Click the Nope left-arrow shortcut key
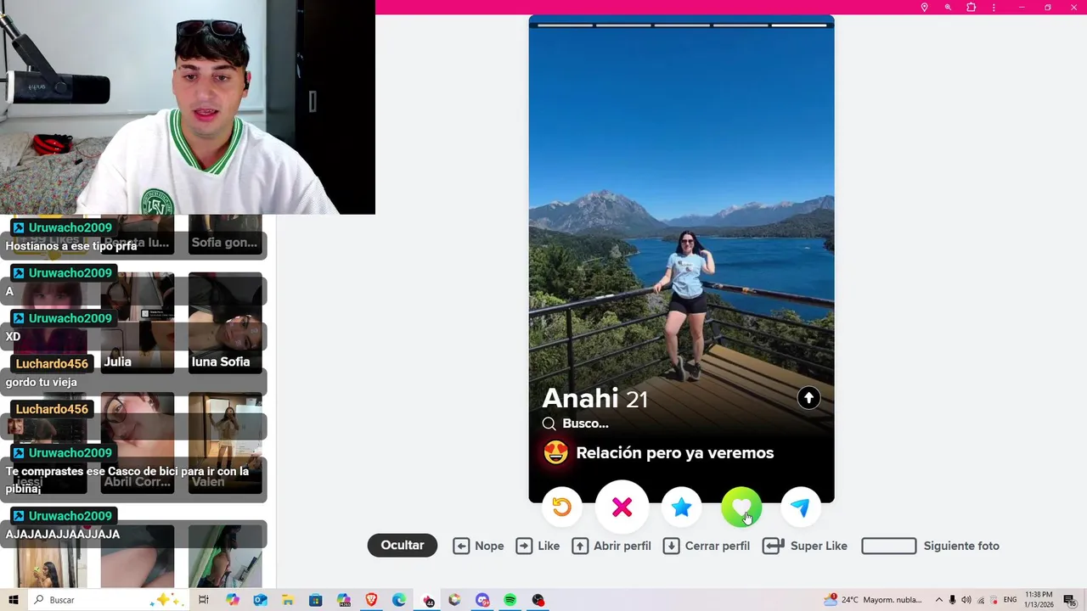 click(461, 546)
